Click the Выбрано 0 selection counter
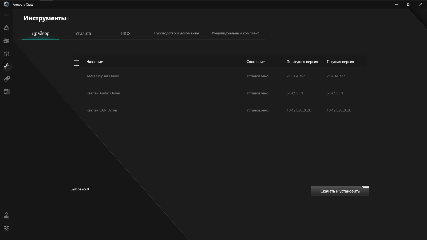Viewport: 427px width, 240px height. [x=80, y=189]
